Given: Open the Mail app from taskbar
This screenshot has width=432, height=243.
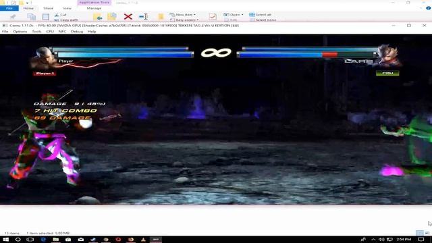Looking at the screenshot, I should pos(81,240).
